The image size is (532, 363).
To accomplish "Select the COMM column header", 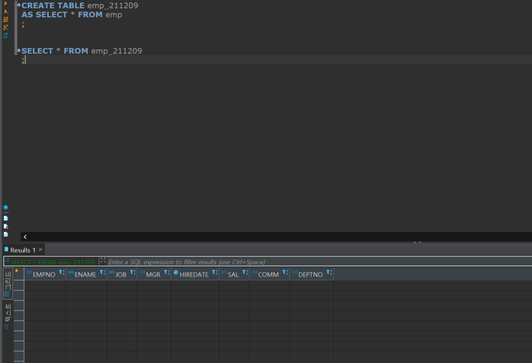I will pos(268,274).
